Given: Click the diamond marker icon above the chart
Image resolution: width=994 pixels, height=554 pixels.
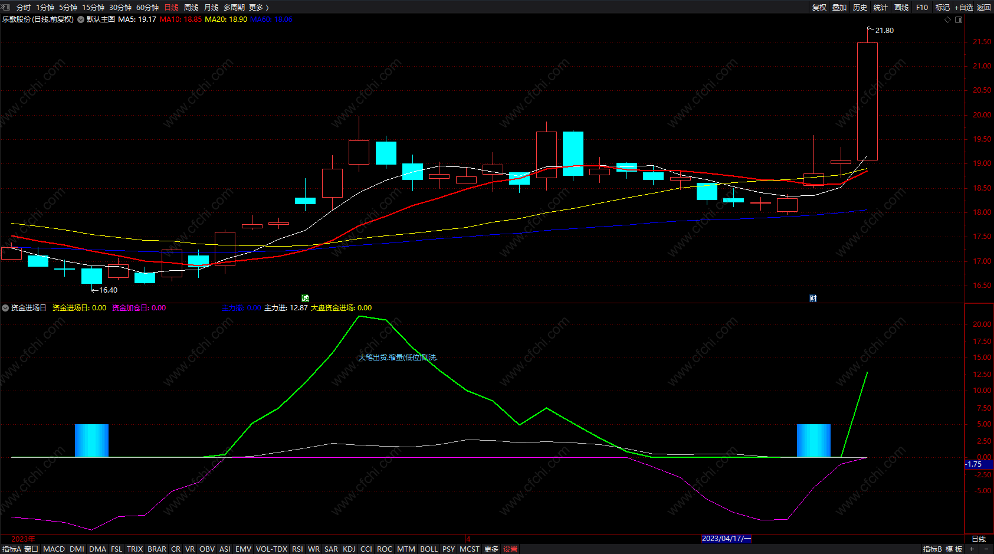Looking at the screenshot, I should click(x=948, y=19).
